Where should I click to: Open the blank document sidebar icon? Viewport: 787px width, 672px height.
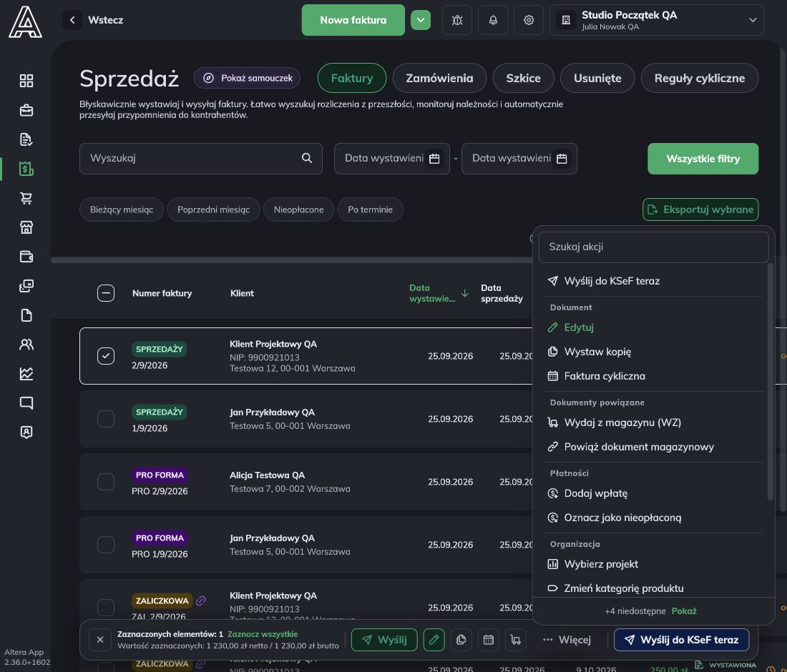[x=26, y=315]
